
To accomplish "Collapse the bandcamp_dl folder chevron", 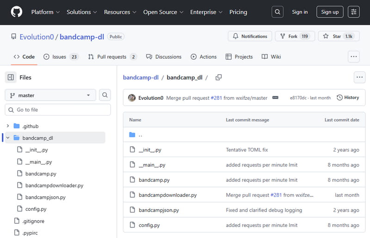I will (x=8, y=138).
